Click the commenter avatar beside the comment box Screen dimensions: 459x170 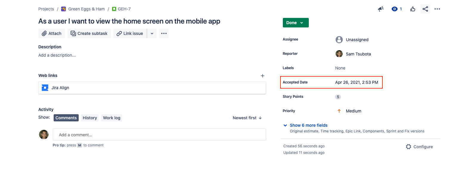coord(44,135)
